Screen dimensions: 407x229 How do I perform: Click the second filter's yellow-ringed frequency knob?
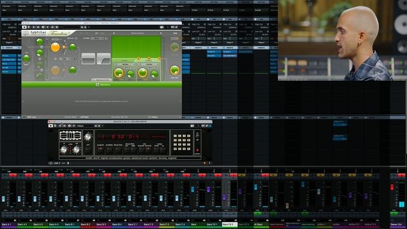click(142, 73)
